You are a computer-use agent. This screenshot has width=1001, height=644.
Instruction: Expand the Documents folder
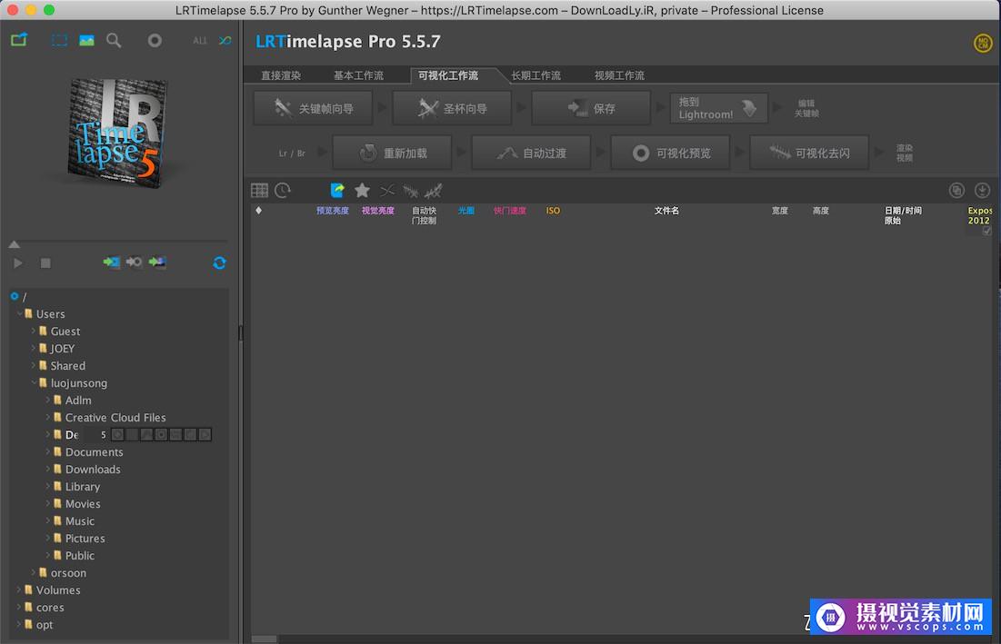(48, 451)
